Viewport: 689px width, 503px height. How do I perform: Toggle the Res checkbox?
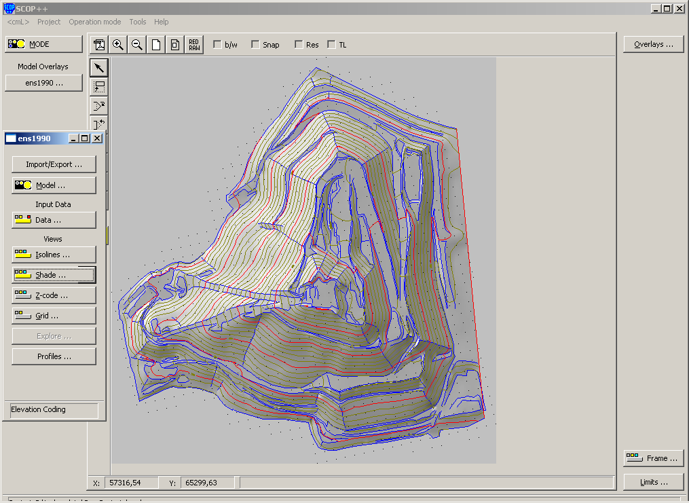pos(299,44)
